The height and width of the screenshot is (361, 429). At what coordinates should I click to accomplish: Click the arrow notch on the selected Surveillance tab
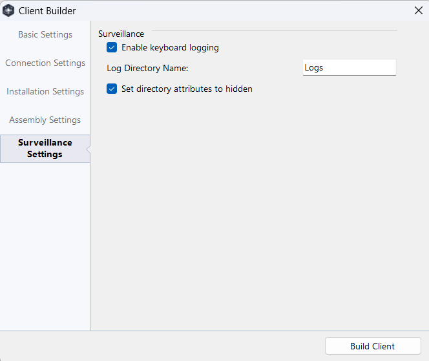coord(88,149)
